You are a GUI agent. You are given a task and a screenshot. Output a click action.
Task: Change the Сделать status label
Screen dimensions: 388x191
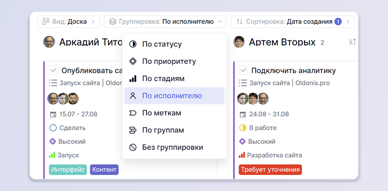click(72, 128)
